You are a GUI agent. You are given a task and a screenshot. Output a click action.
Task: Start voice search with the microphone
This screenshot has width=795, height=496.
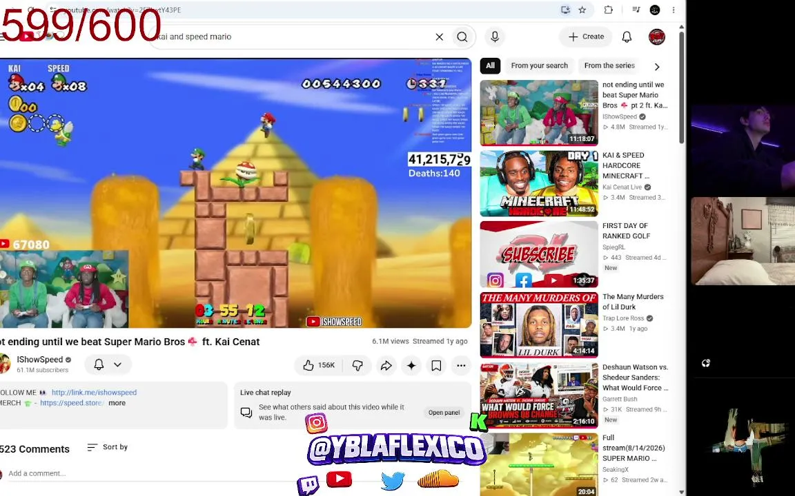(495, 37)
